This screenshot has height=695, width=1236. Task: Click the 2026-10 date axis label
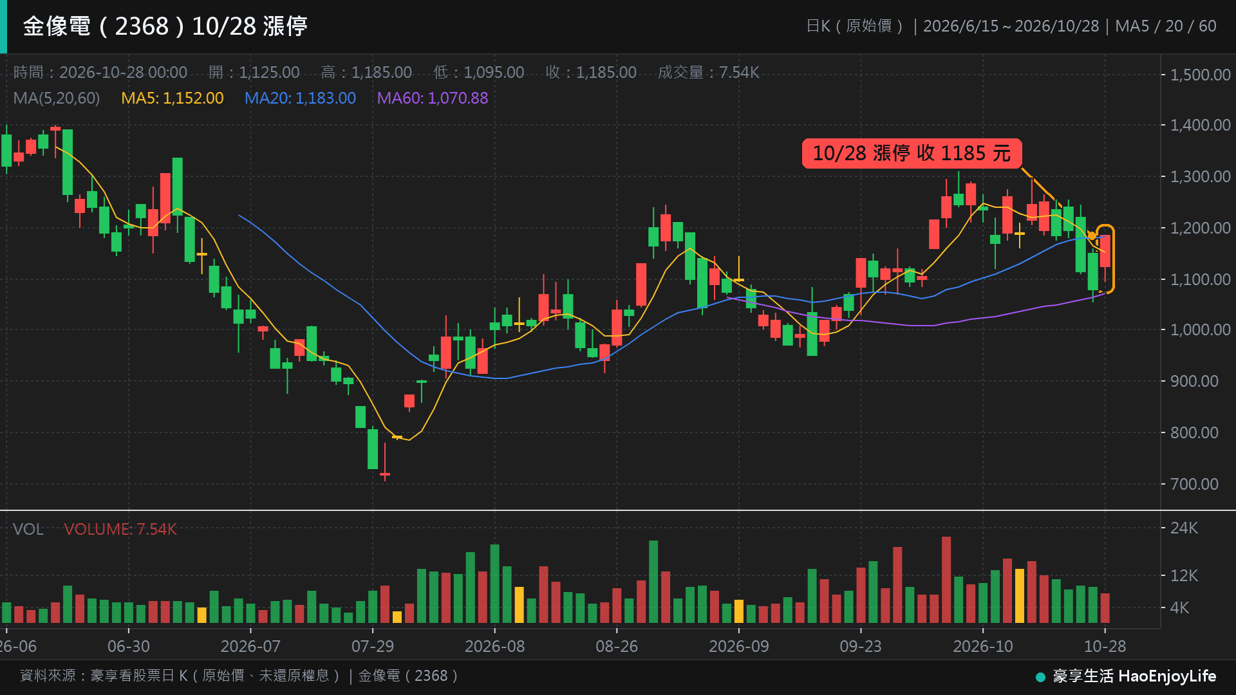pyautogui.click(x=983, y=646)
